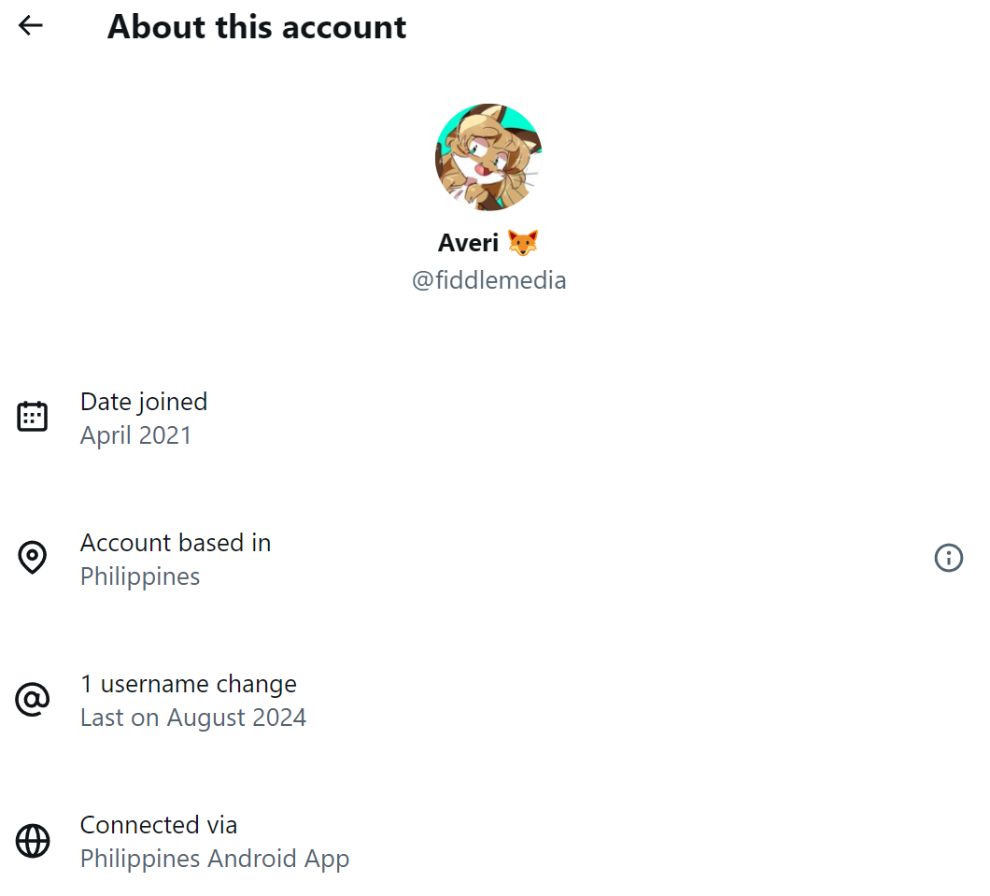This screenshot has height=896, width=990.
Task: Click the location pin icon
Action: (x=33, y=558)
